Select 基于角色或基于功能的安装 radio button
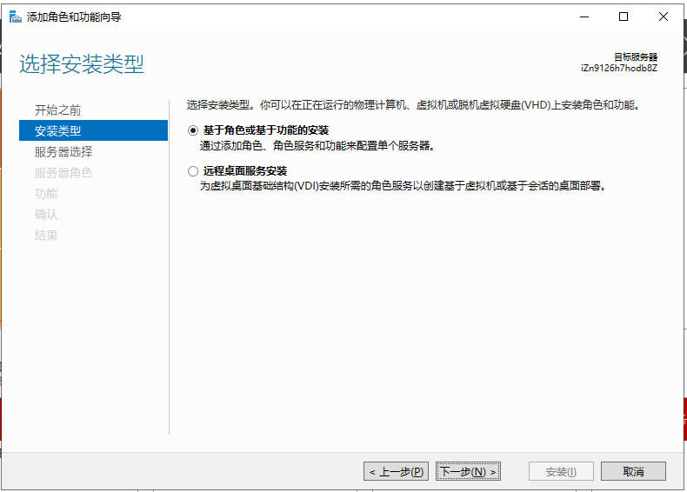The image size is (687, 492). [193, 130]
